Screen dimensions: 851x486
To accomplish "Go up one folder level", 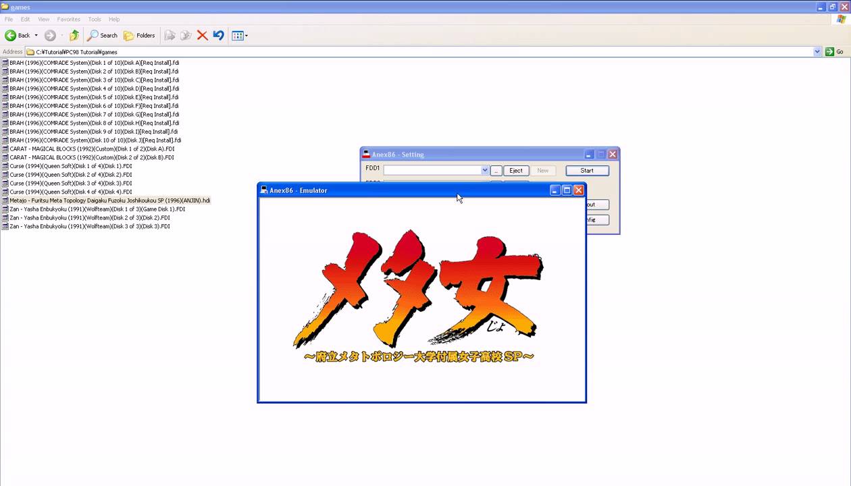I will point(74,35).
